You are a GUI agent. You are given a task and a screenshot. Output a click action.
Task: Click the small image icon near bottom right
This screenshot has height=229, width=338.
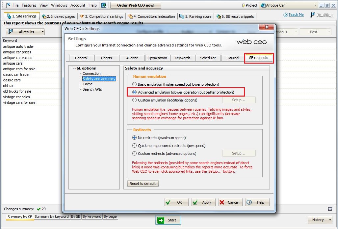pos(330,209)
